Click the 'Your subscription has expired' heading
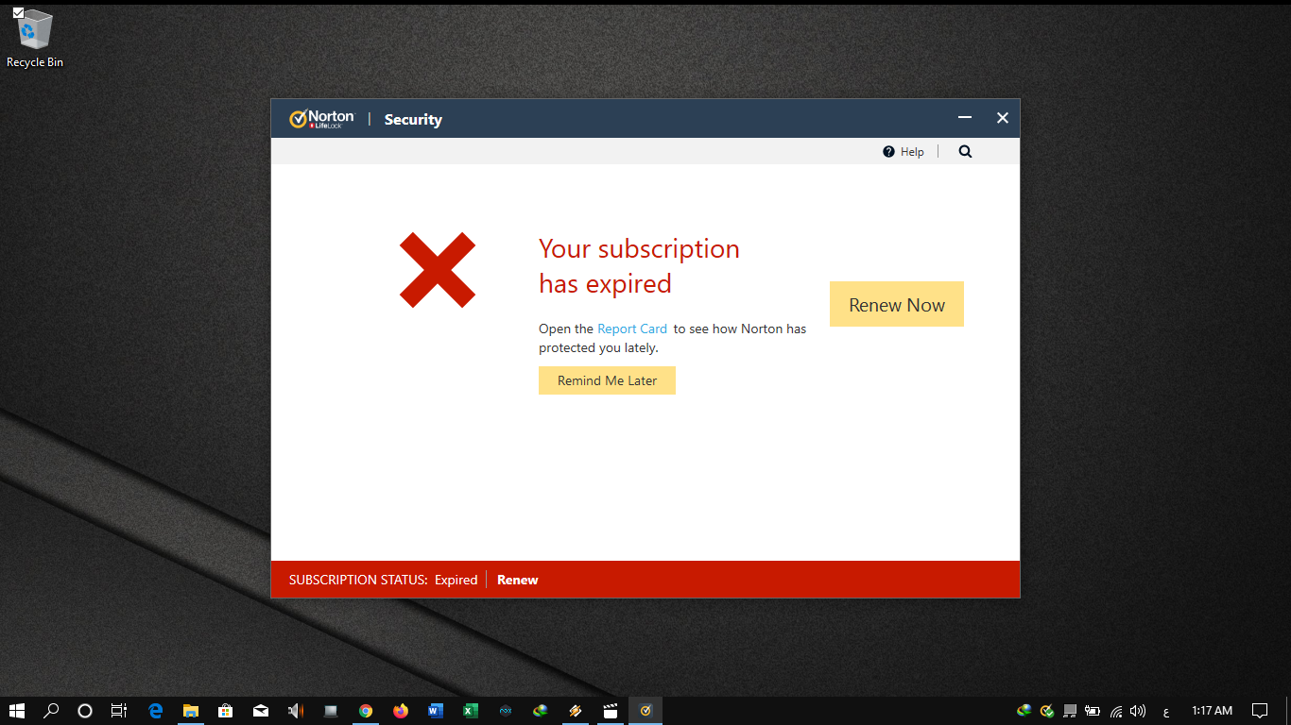 (x=639, y=266)
